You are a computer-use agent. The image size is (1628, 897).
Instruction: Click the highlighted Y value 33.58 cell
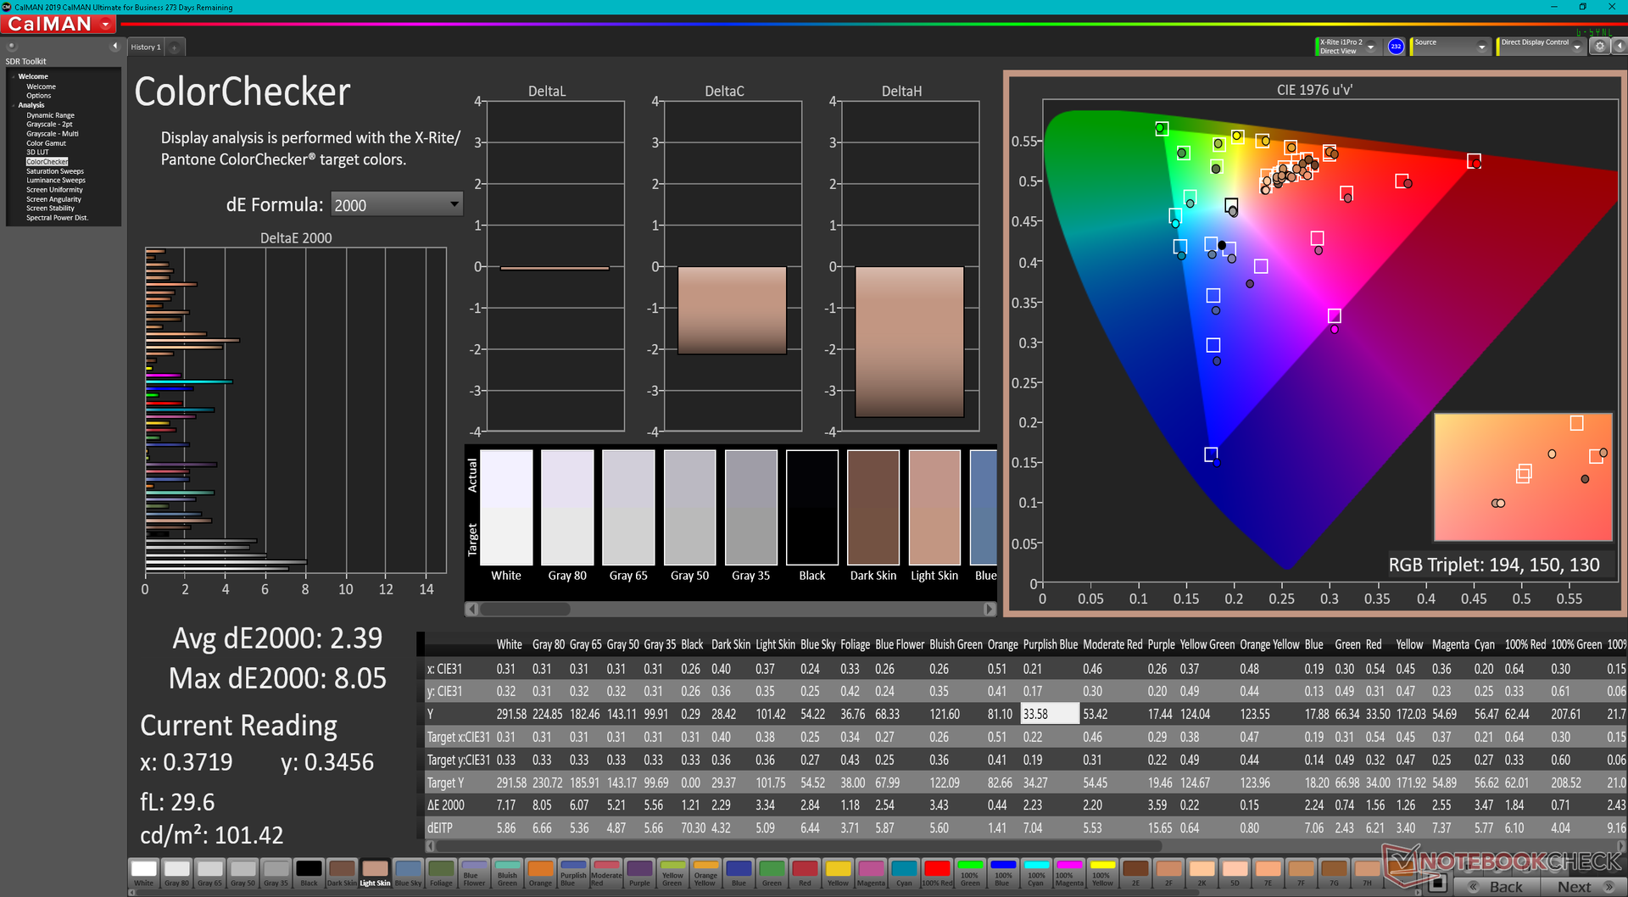click(x=1050, y=714)
